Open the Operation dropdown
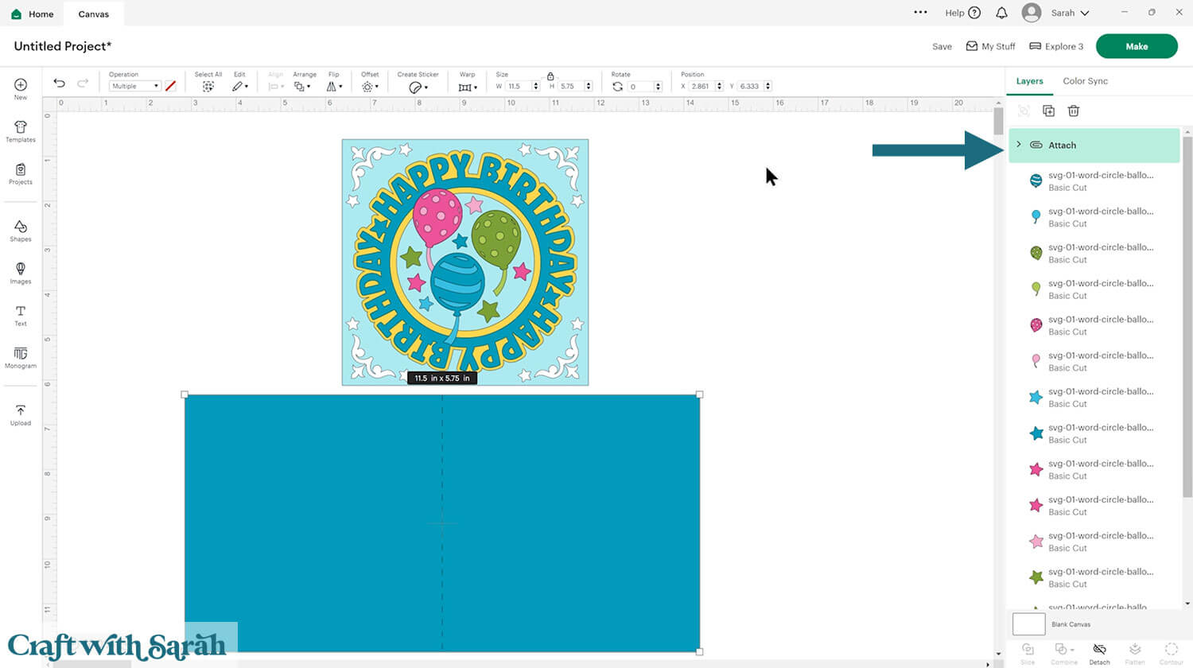Viewport: 1193px width, 668px height. (134, 86)
